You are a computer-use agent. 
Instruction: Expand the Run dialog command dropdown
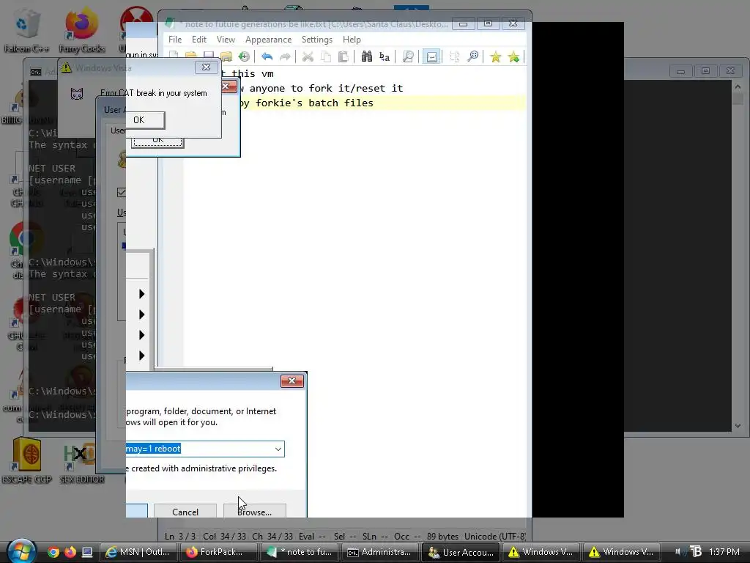278,449
